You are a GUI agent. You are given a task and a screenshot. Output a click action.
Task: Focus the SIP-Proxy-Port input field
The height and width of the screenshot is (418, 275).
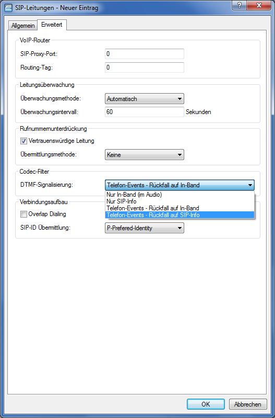(145, 54)
